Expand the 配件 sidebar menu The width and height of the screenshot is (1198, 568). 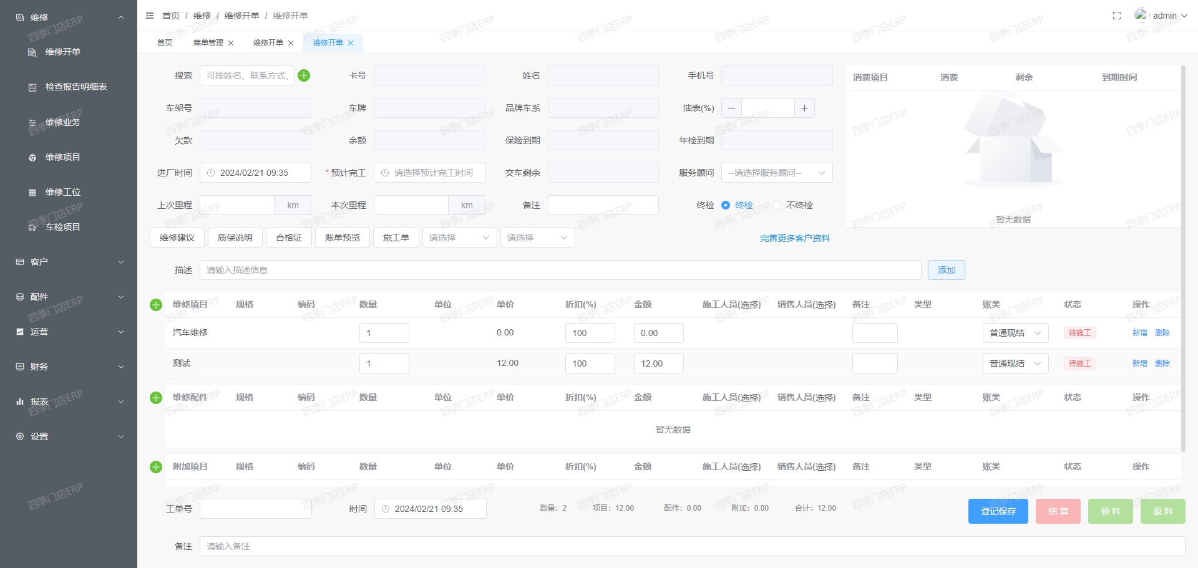pyautogui.click(x=69, y=297)
